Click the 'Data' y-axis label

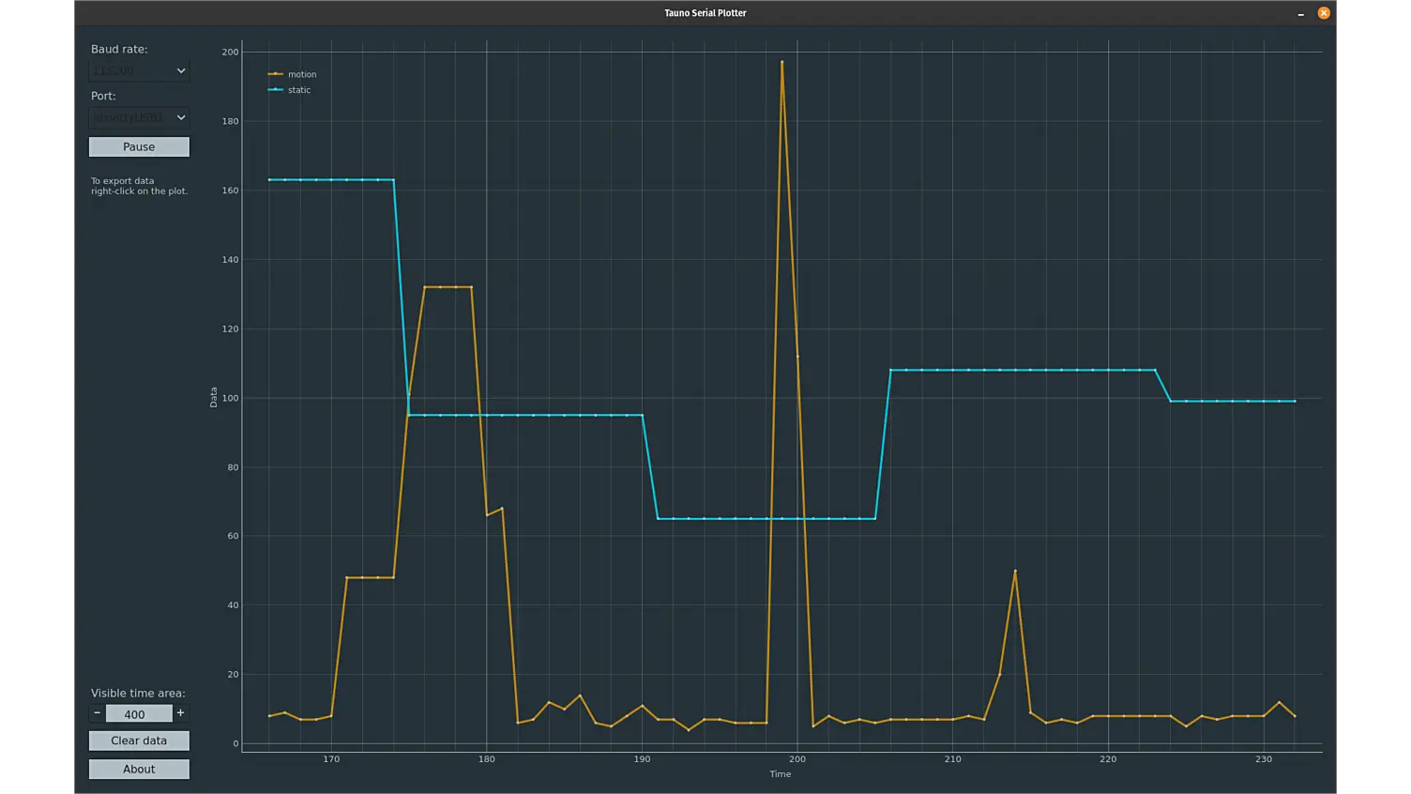coord(214,397)
